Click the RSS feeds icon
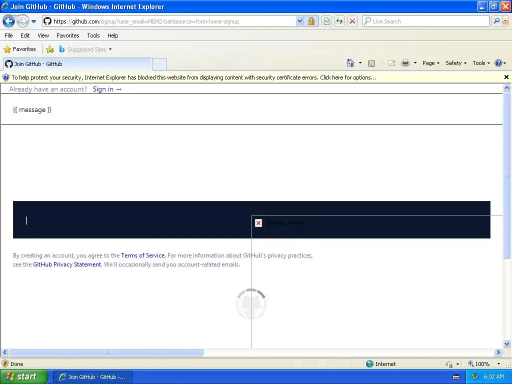The width and height of the screenshot is (512, 384). 371,63
